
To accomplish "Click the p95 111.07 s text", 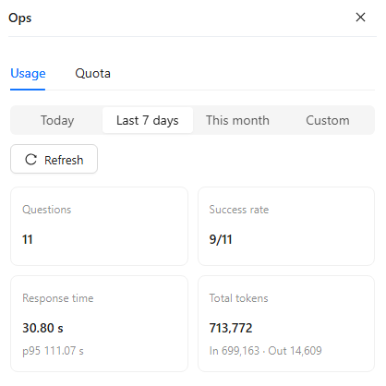I will click(53, 351).
